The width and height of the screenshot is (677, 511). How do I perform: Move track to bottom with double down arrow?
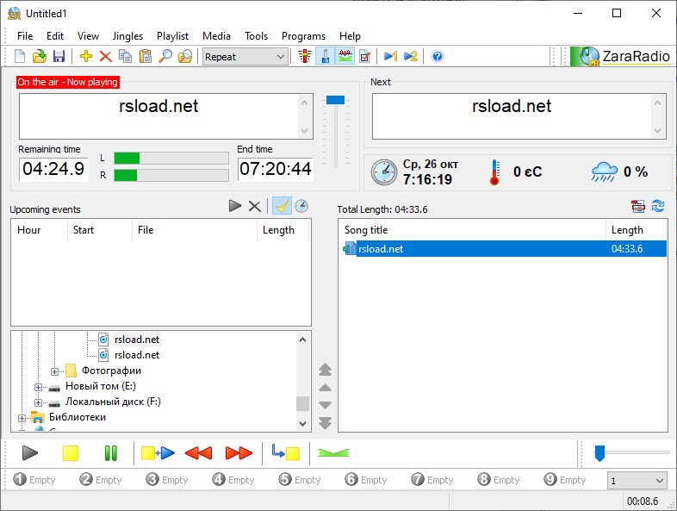tap(325, 423)
